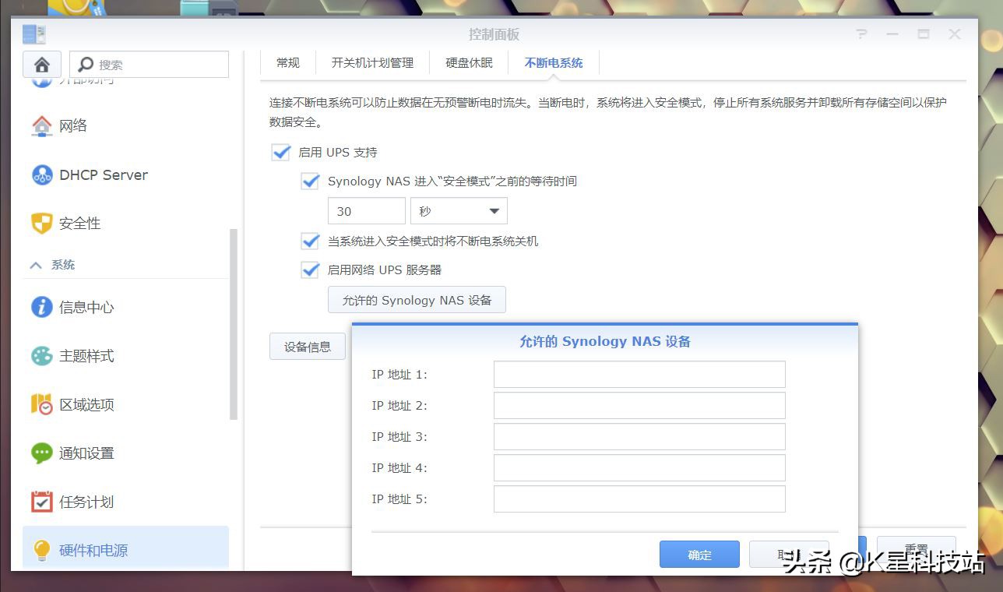
Task: Click the sidebar vertical scrollbar
Action: [x=234, y=325]
